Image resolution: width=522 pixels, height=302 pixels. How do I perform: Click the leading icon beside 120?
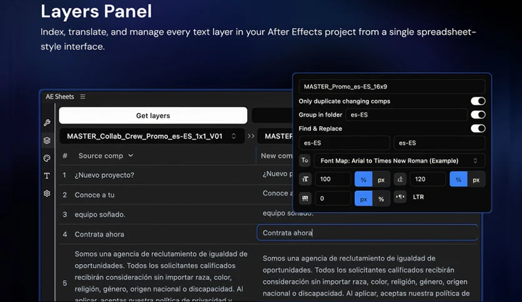click(400, 179)
